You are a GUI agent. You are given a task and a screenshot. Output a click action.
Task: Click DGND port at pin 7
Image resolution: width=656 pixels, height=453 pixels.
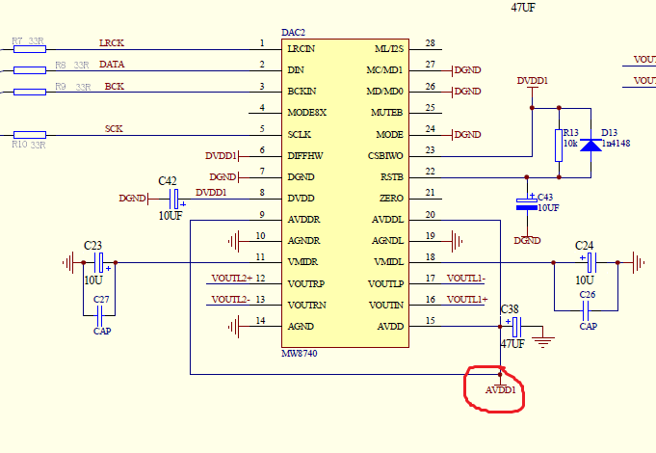tap(224, 177)
